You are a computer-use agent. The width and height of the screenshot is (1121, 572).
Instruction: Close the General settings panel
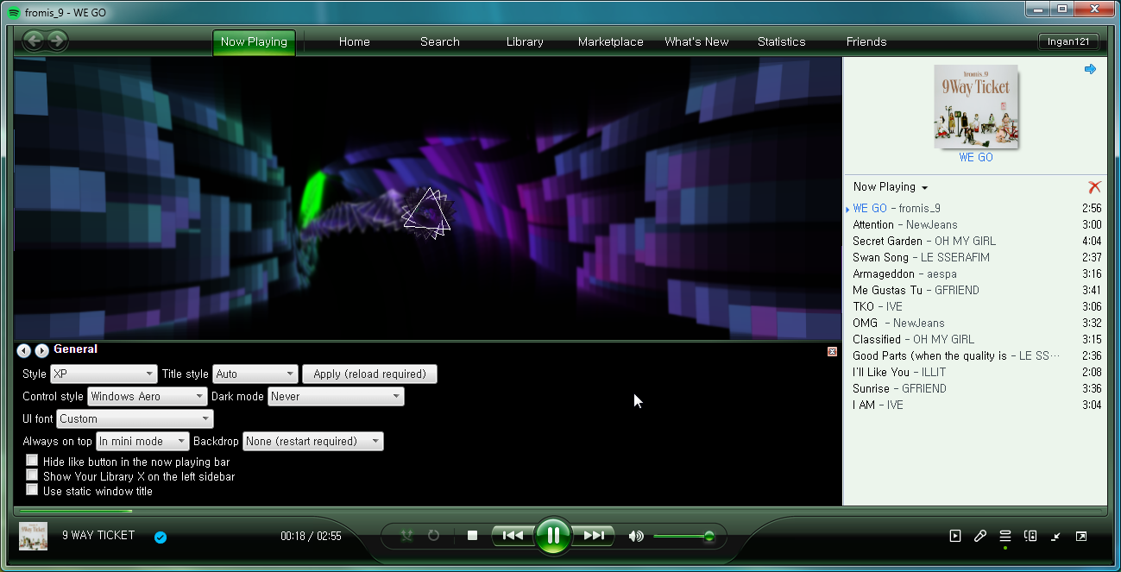pyautogui.click(x=832, y=351)
